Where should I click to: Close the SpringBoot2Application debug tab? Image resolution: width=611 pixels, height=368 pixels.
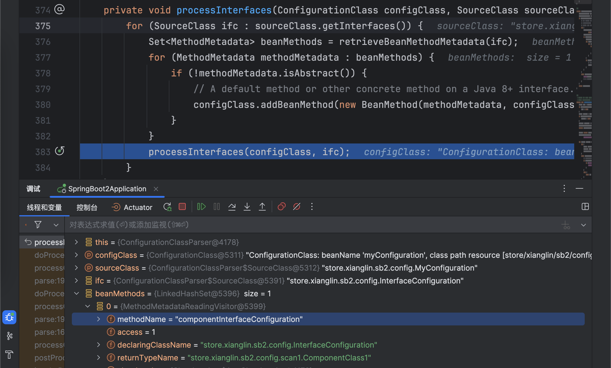point(156,189)
